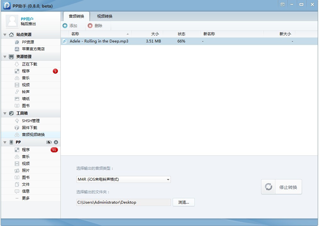Open 图书 under 资源管理
319x226 pixels.
[31, 106]
